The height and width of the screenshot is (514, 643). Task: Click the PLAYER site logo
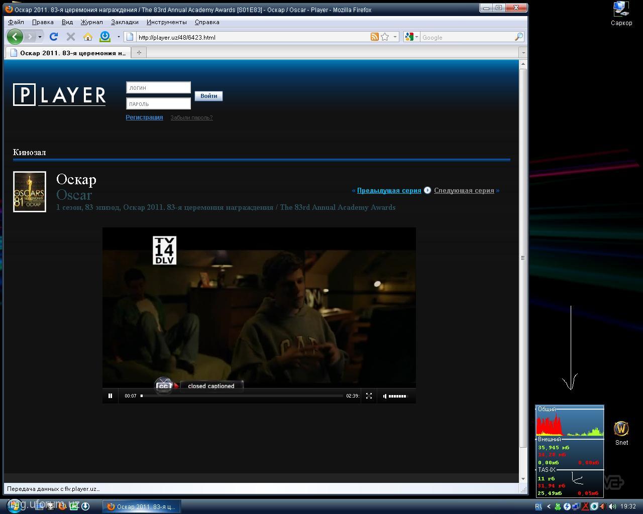click(x=59, y=95)
